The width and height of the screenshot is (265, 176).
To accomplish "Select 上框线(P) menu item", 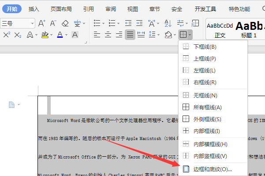I will pos(213,58).
